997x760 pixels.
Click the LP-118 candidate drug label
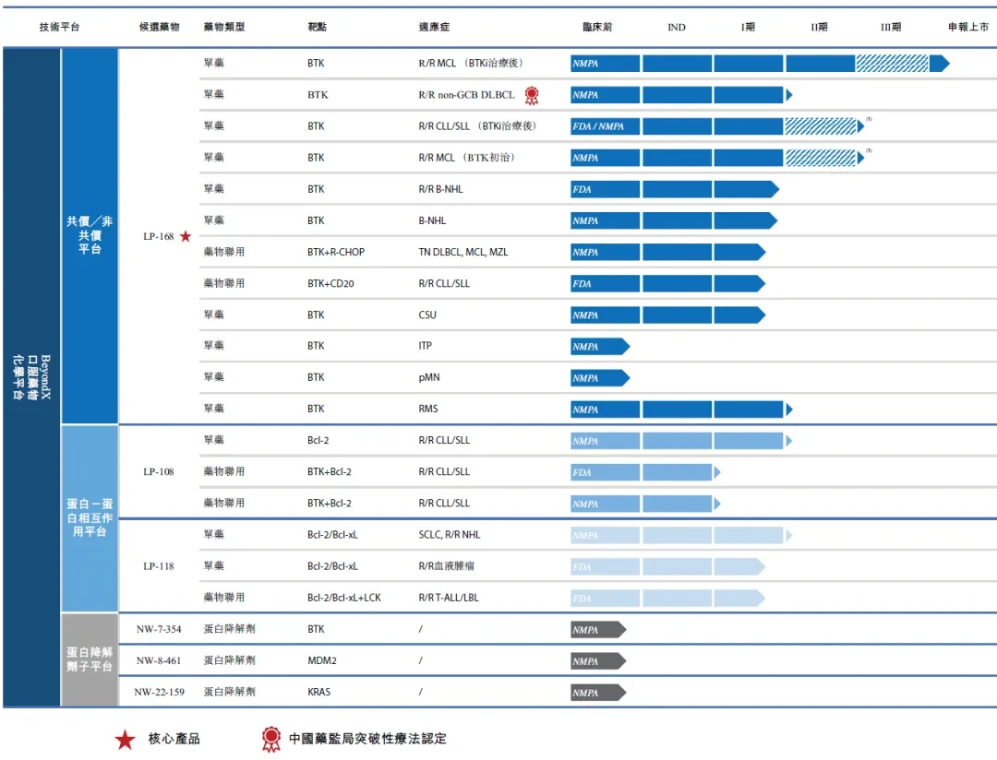point(159,566)
